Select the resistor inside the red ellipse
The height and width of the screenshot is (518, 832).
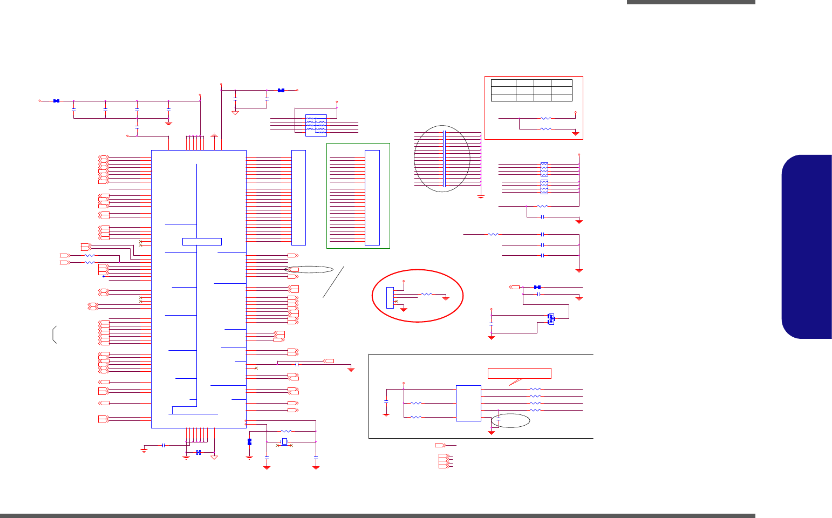coord(426,294)
